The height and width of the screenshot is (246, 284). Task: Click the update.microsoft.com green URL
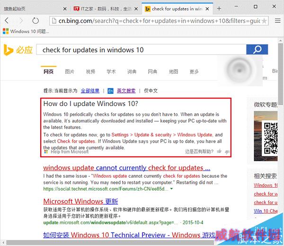(x=110, y=222)
